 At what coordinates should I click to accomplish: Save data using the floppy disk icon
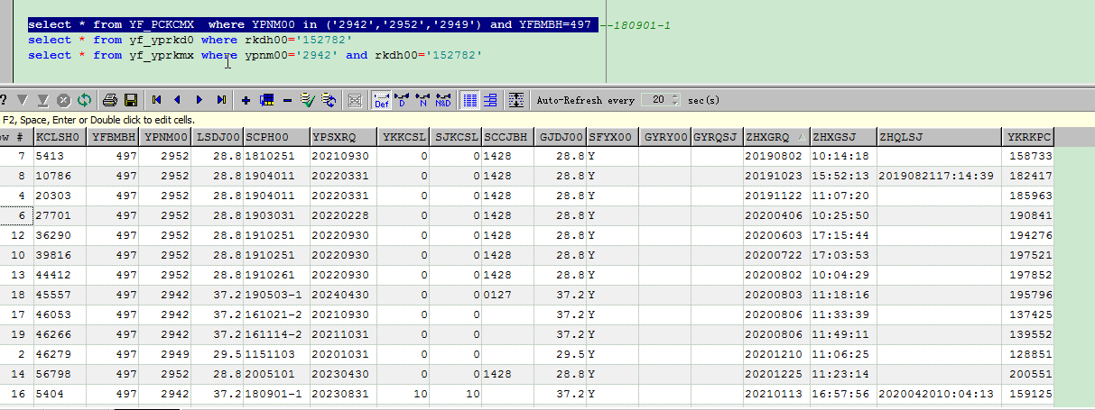coord(130,100)
